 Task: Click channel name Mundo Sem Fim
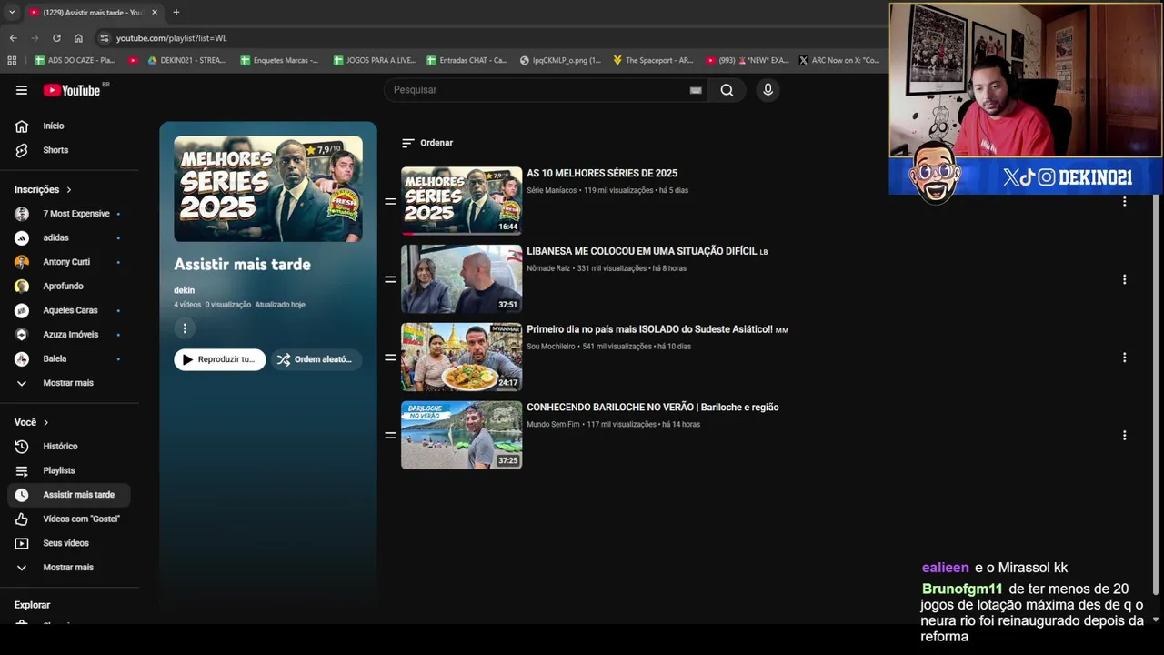553,425
